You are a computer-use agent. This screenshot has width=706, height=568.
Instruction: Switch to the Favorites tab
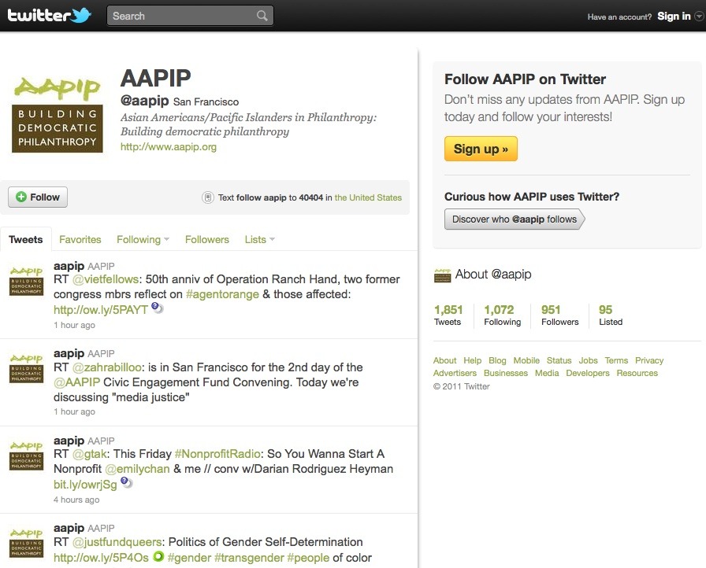point(80,239)
